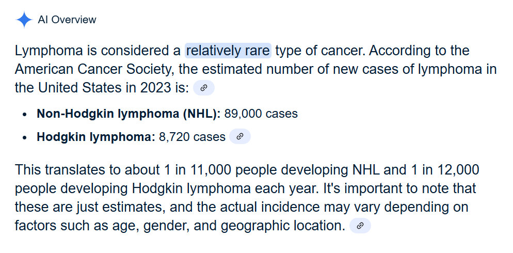
Task: Click the bullet before Non-Hodgkin lymphoma
Action: (x=24, y=114)
